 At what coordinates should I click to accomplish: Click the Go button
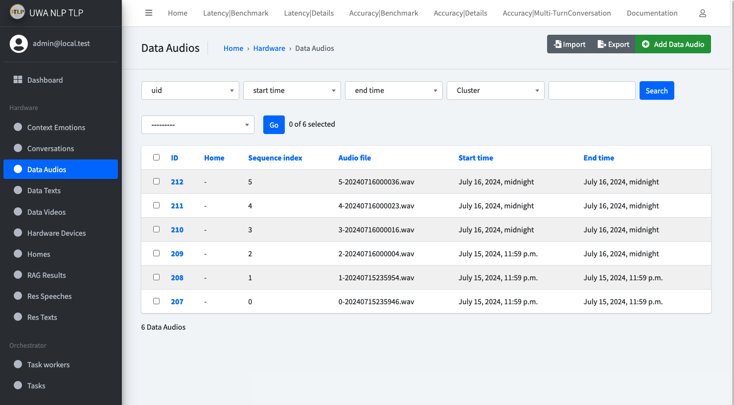(274, 125)
